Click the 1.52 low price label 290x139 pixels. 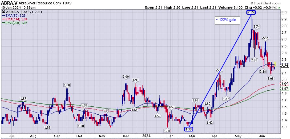[157, 116]
